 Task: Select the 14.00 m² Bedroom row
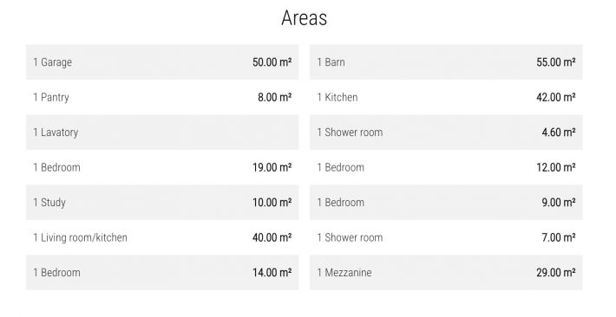(162, 273)
